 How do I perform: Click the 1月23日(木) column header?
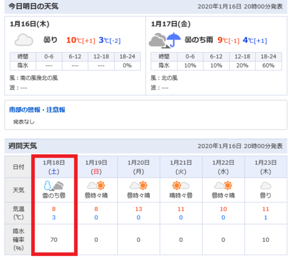point(266,167)
